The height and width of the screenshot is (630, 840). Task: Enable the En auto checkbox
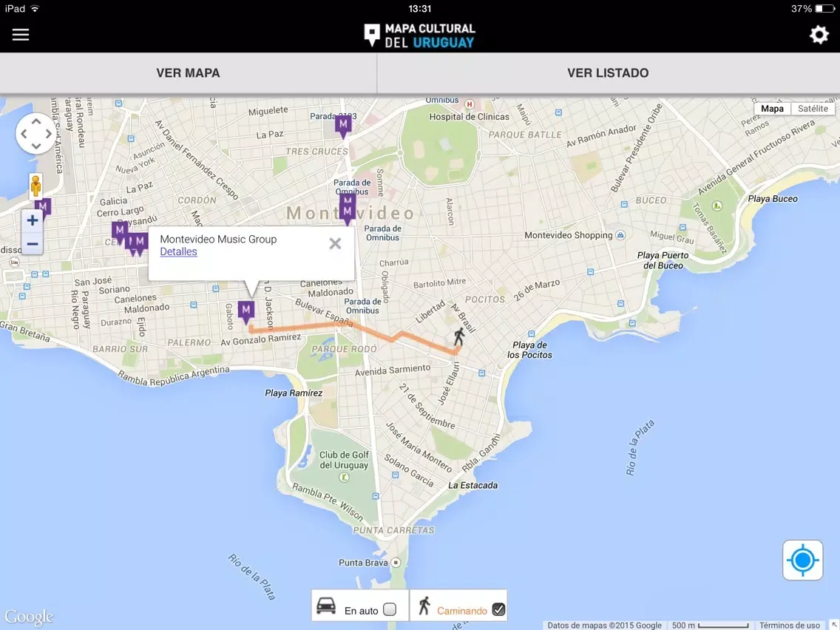(x=390, y=609)
